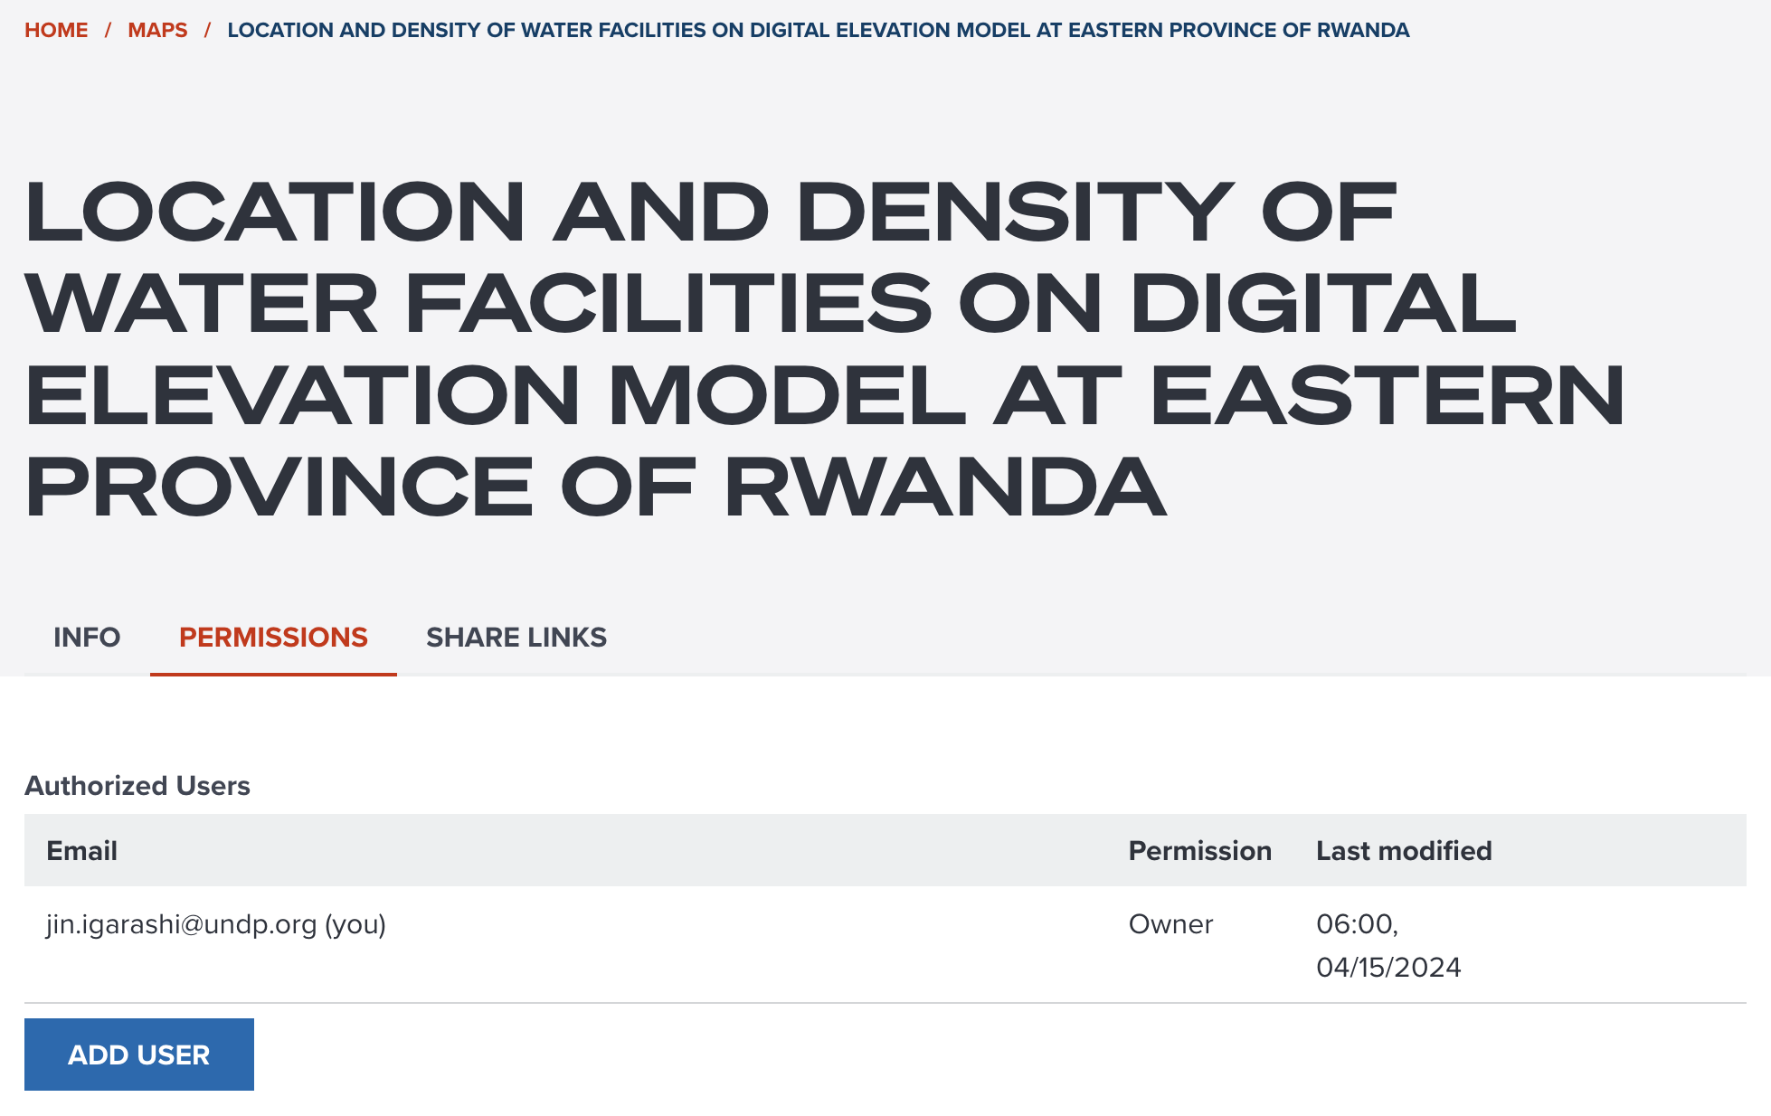Click the slash separator after MAPS
The width and height of the screenshot is (1771, 1116).
[207, 30]
